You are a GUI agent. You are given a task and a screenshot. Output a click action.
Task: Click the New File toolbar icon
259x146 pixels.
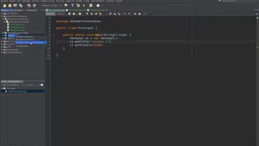tap(4, 5)
